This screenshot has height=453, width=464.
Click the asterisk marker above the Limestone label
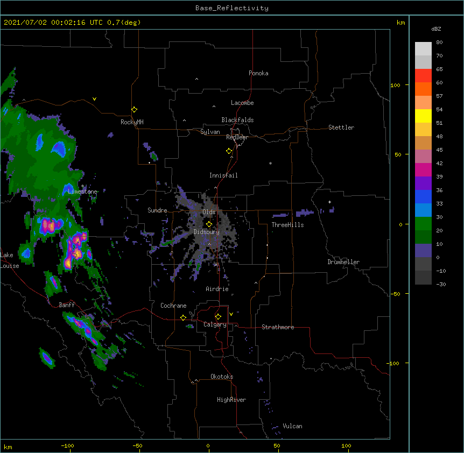[82, 186]
